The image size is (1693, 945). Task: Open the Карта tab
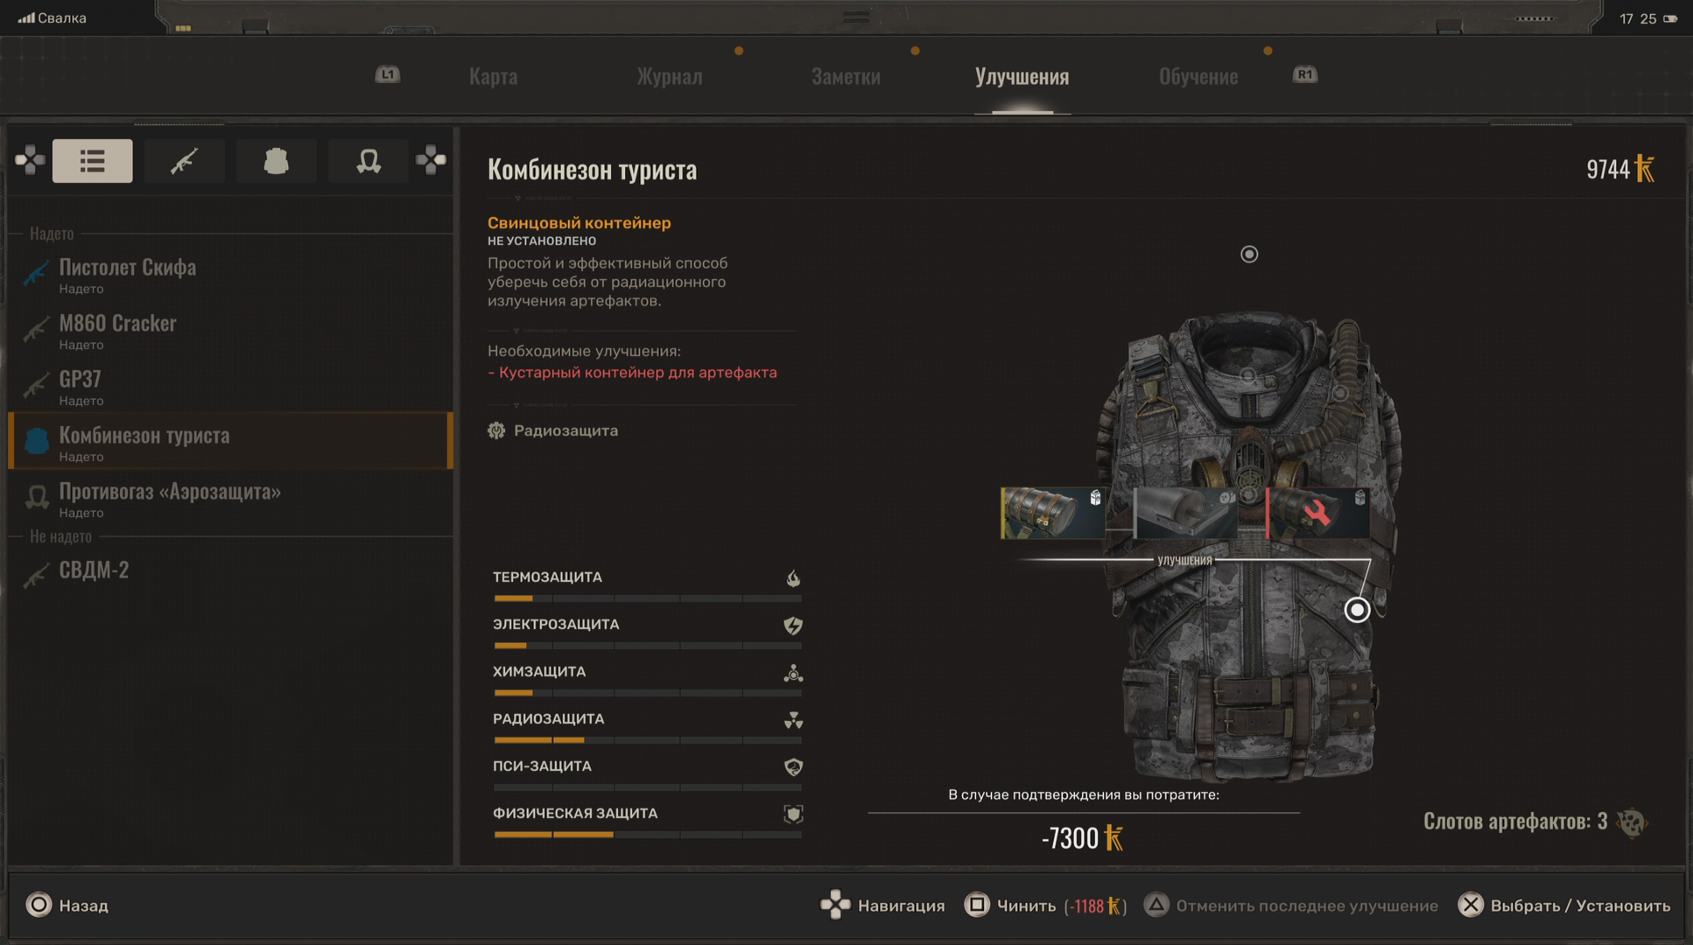(x=493, y=77)
